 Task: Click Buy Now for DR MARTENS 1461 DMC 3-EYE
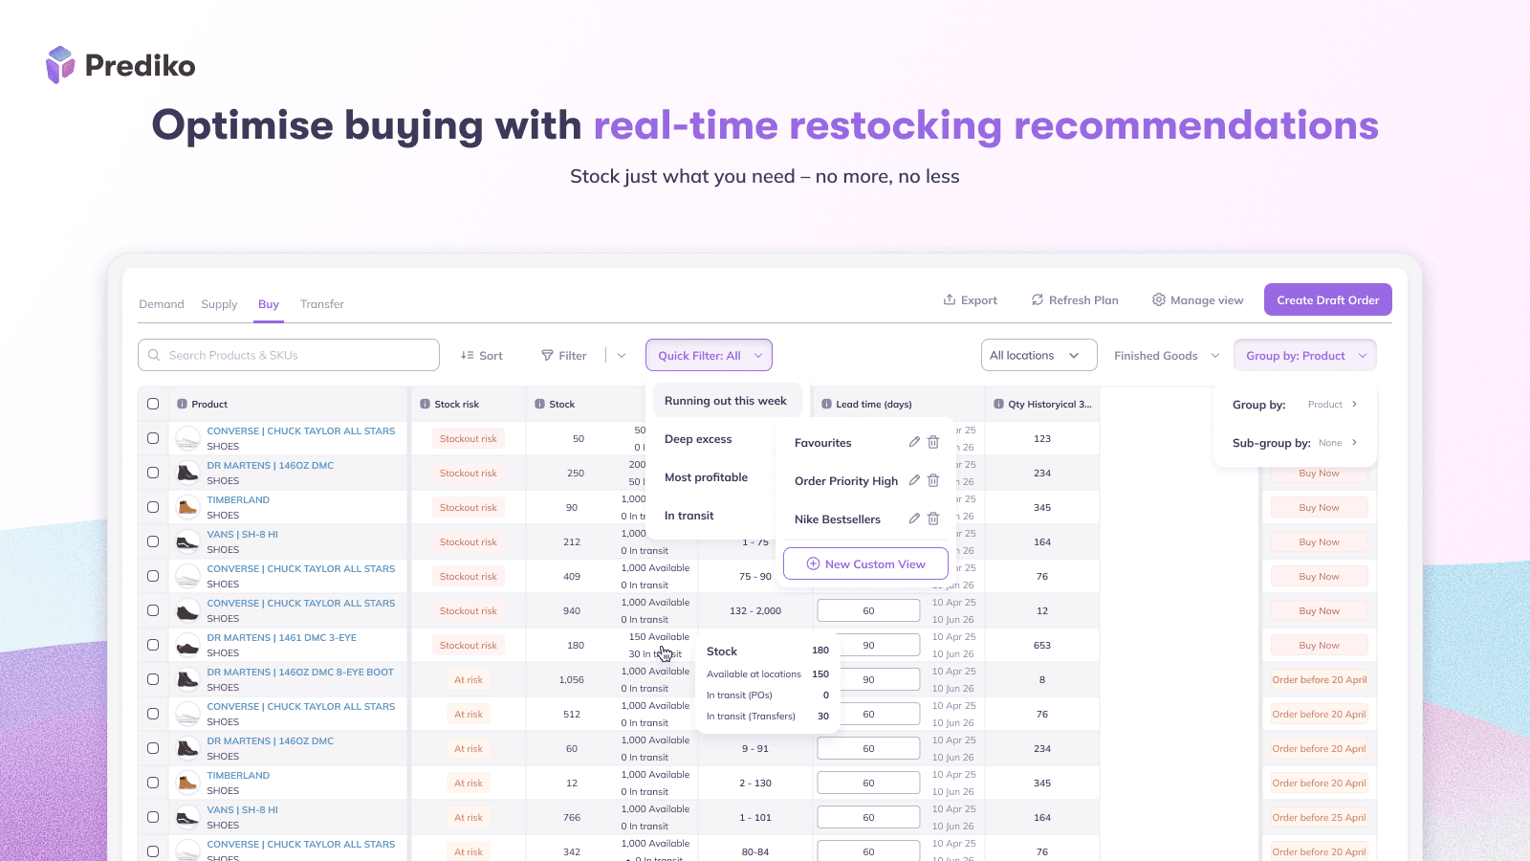click(1320, 646)
